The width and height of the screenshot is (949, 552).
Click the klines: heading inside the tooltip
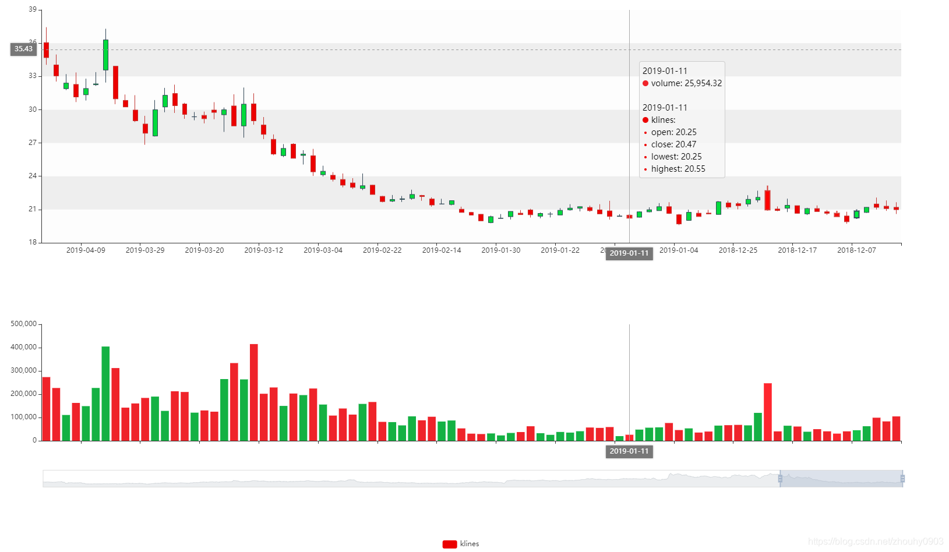[663, 120]
